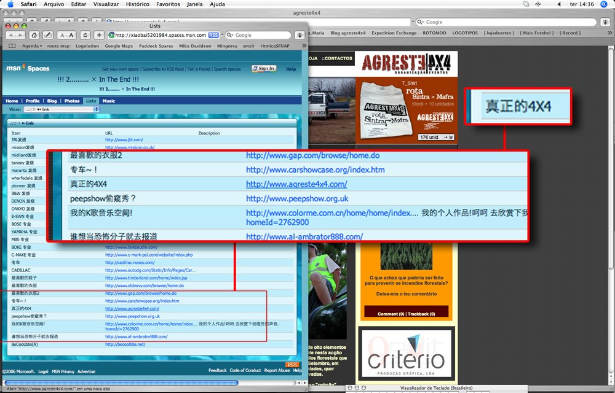Image resolution: width=615 pixels, height=393 pixels.
Task: Open the timberland.com/home/index.jsp link
Action: [x=146, y=278]
